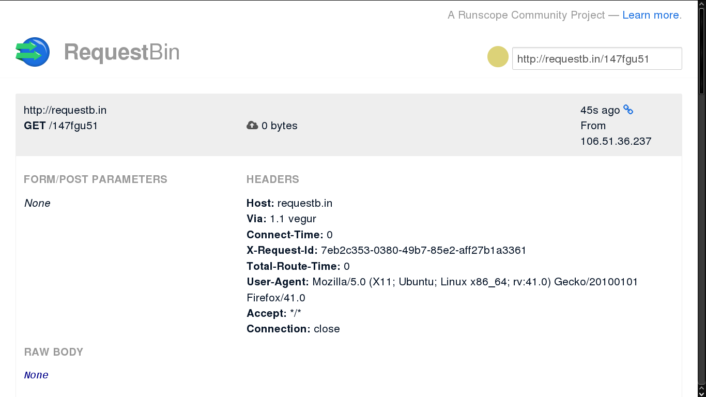706x397 pixels.
Task: Click the RequestBin title text
Action: 121,52
